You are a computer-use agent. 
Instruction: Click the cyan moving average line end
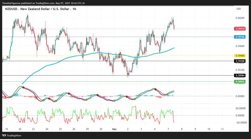point(174,48)
